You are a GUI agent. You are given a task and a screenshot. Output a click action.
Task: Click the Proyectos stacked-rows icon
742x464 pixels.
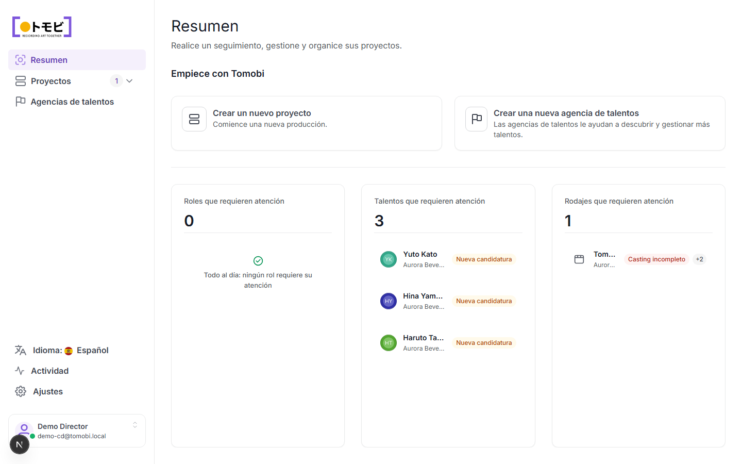[x=21, y=81]
